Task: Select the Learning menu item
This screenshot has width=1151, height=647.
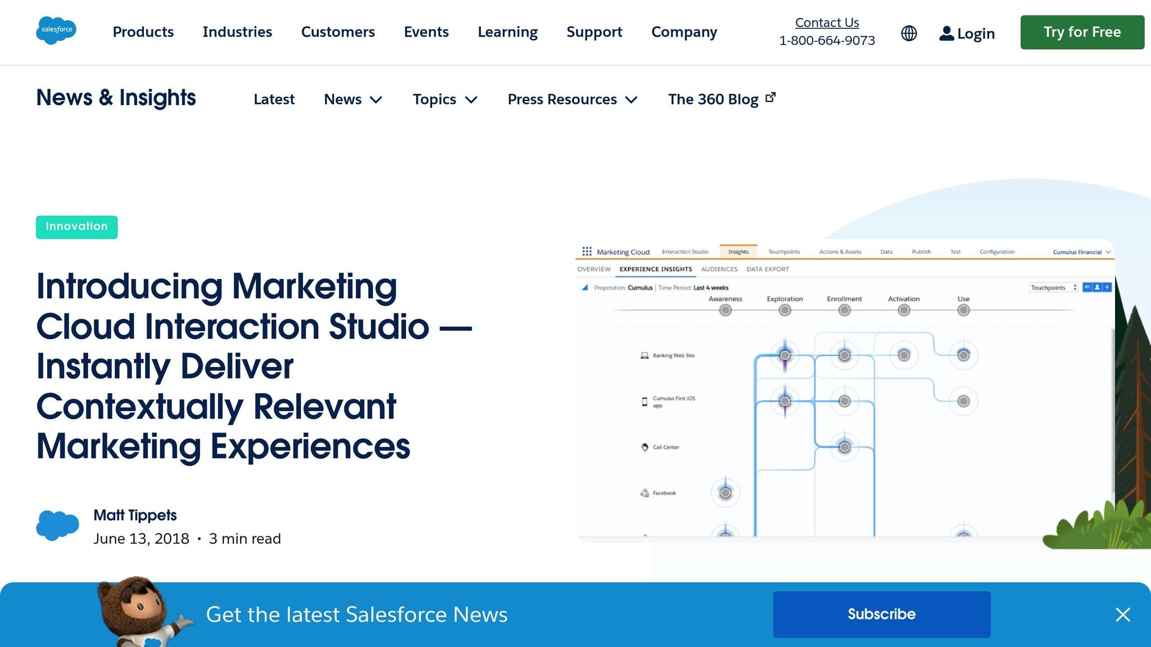Action: click(x=507, y=32)
